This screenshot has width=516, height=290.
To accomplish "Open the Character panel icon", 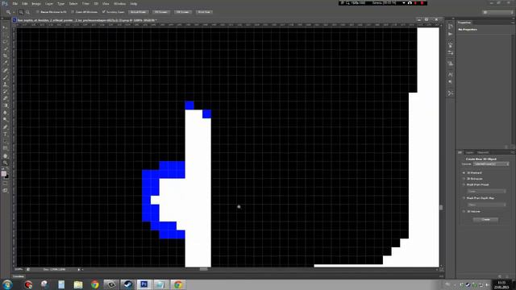I will click(451, 75).
